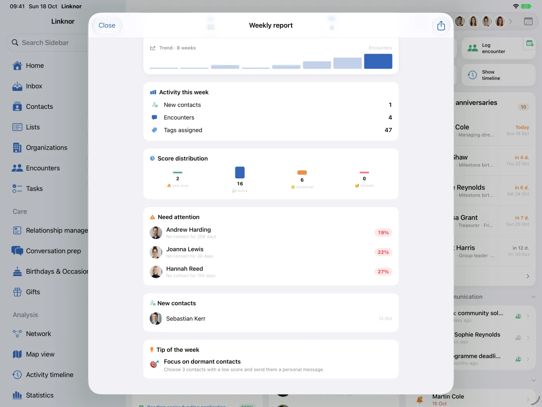Image resolution: width=542 pixels, height=407 pixels.
Task: Click the Tasks checklist icon
Action: click(x=17, y=189)
